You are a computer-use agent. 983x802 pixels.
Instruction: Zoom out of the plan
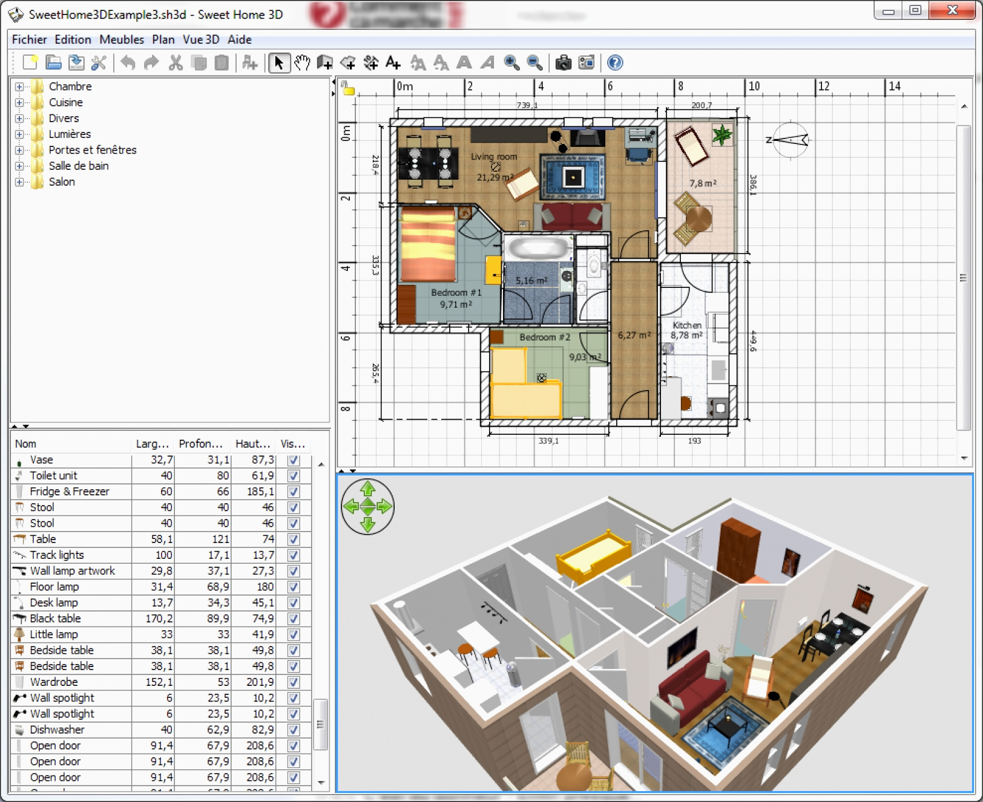(x=534, y=62)
